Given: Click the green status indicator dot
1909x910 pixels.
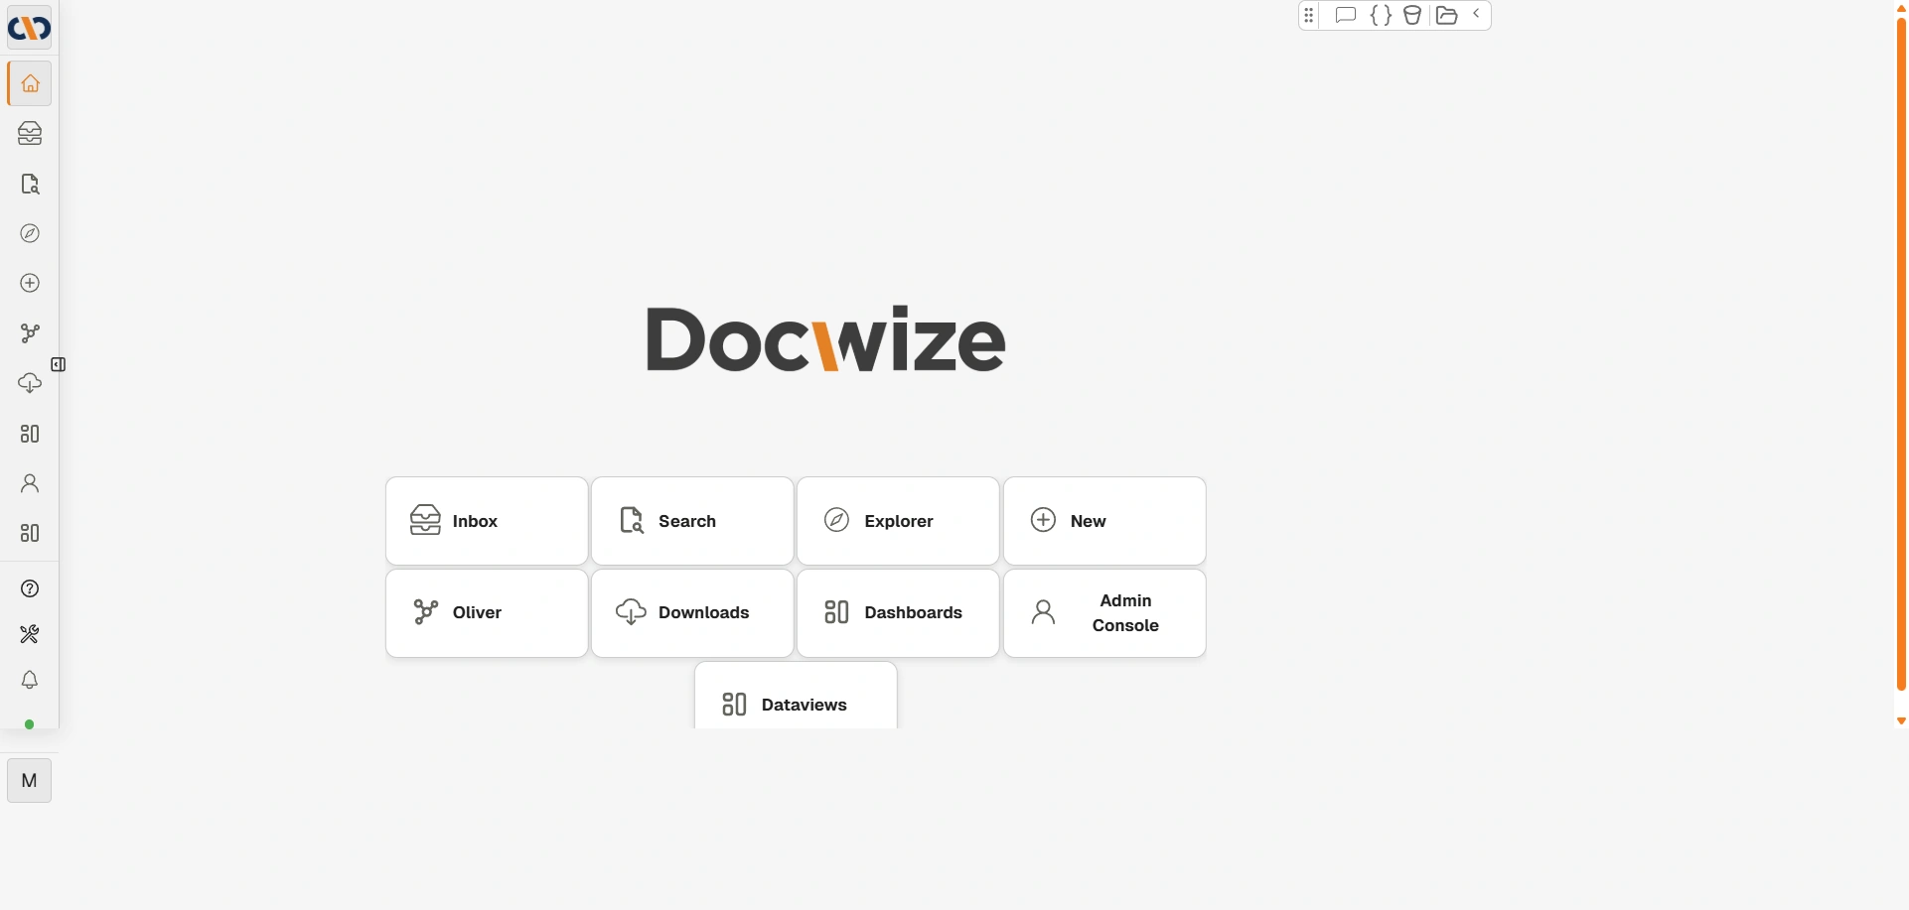Looking at the screenshot, I should point(30,724).
